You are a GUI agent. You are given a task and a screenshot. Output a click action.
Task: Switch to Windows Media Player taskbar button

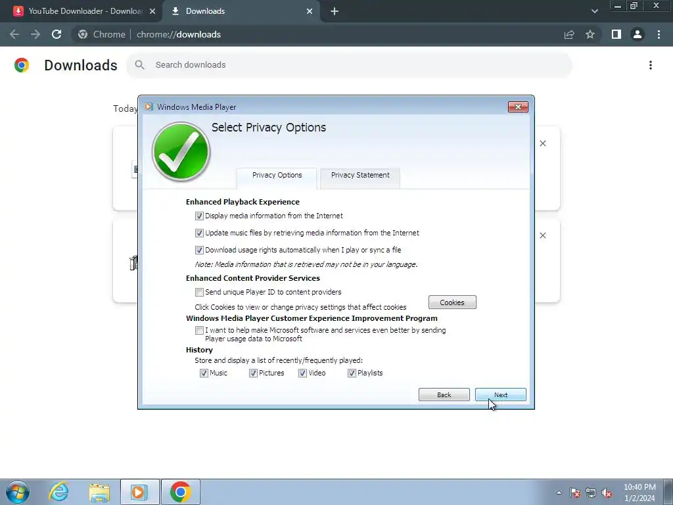tap(139, 492)
